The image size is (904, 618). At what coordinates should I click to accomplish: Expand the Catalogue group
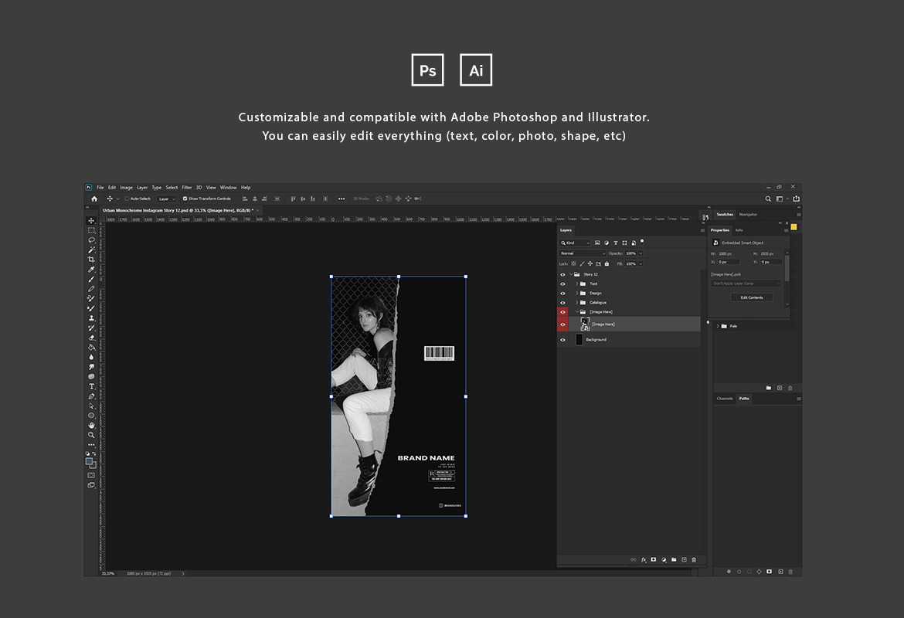[x=576, y=302]
